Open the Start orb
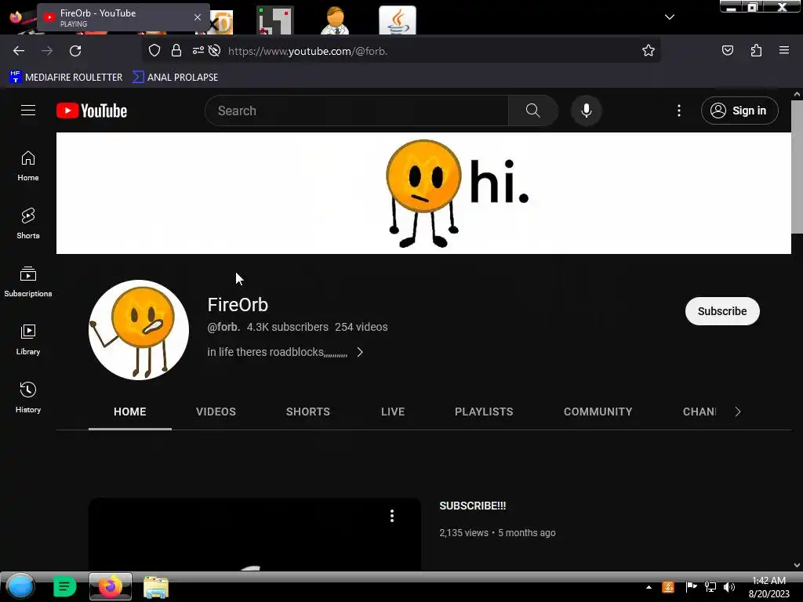Image resolution: width=803 pixels, height=602 pixels. tap(20, 586)
